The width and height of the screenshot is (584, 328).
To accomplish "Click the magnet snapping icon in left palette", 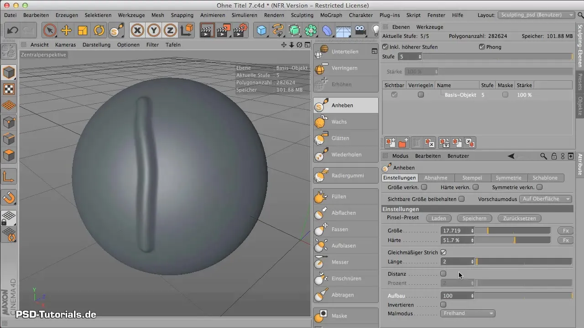I will pyautogui.click(x=9, y=197).
